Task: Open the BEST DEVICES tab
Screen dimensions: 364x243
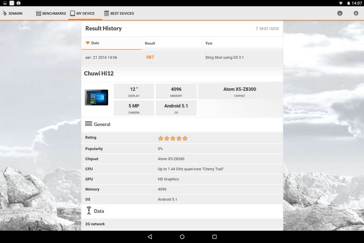Action: coord(119,13)
